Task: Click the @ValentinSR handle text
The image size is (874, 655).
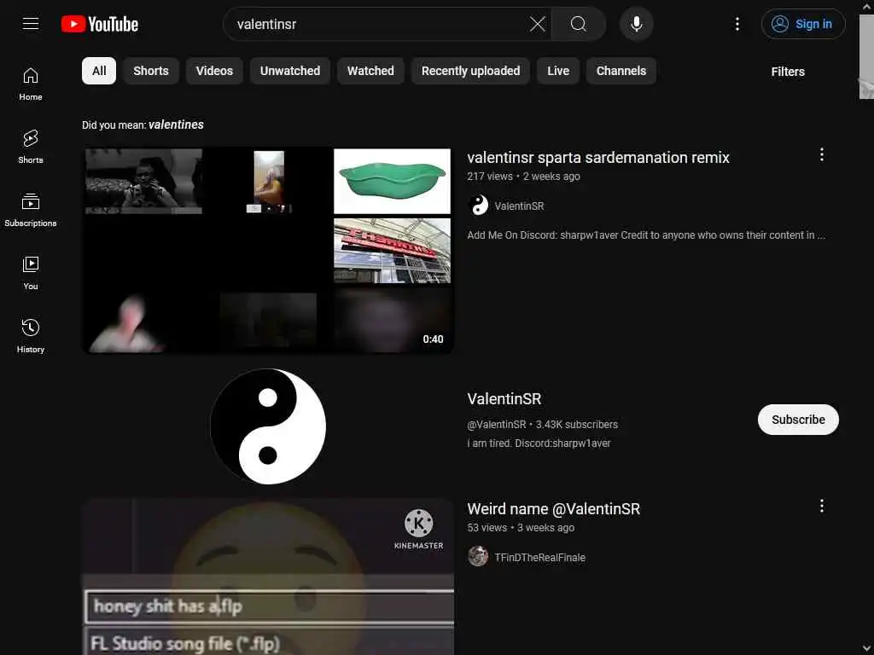Action: tap(497, 425)
